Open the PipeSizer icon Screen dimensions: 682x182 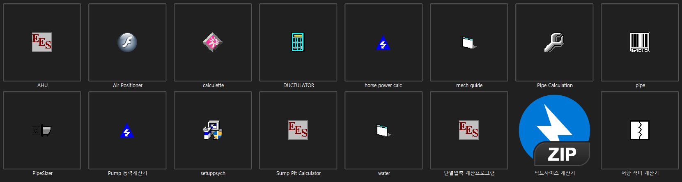(42, 131)
